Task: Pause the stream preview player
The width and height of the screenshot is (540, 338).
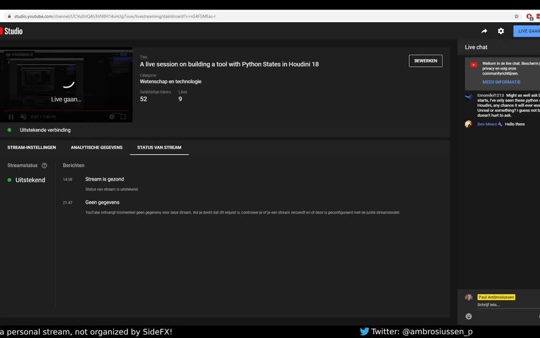Action: point(11,117)
